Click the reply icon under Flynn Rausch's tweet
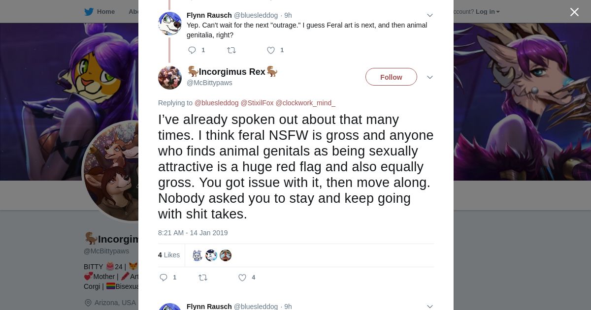 click(x=192, y=50)
